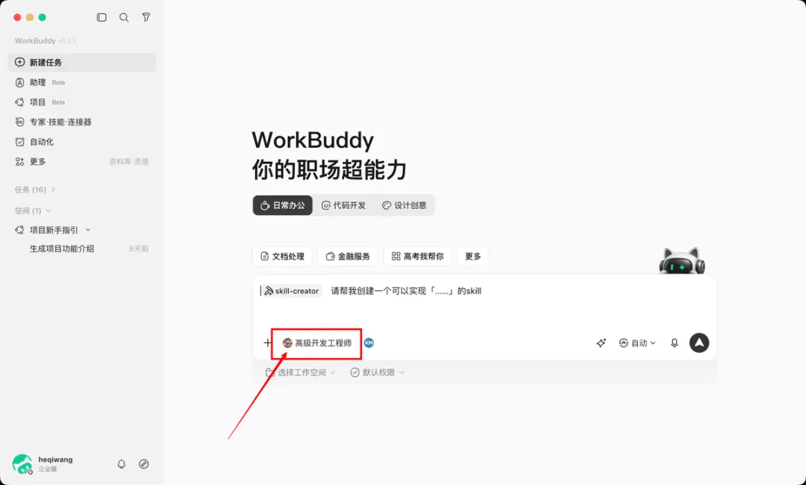Switch to the 代码开发 tab

pos(343,205)
